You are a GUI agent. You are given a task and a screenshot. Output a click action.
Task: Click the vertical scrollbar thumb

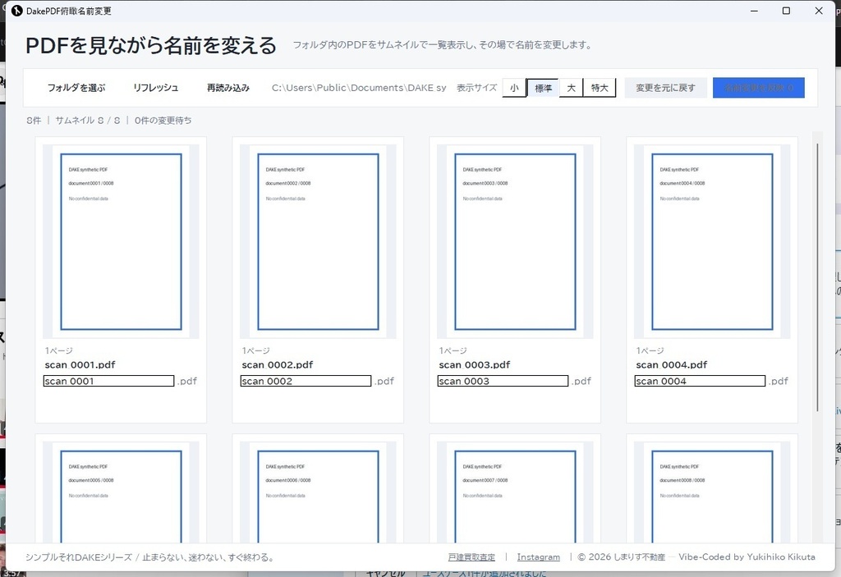click(x=817, y=277)
